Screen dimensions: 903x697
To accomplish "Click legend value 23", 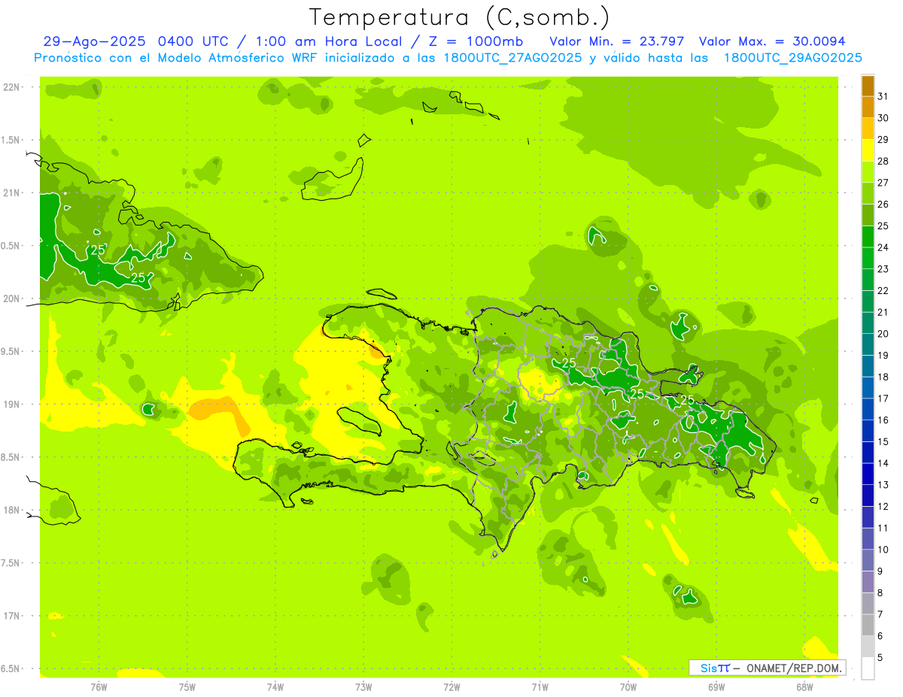I will coord(883,269).
